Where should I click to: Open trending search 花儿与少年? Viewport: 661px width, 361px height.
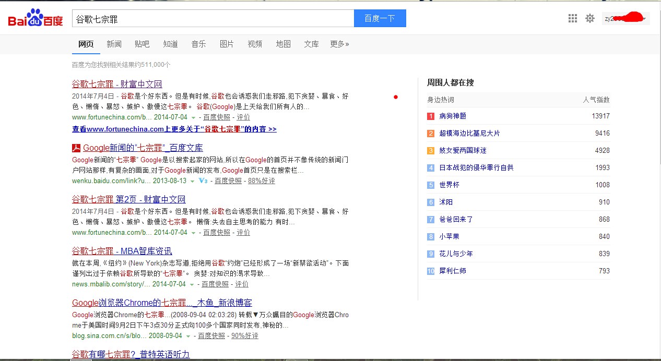[456, 254]
